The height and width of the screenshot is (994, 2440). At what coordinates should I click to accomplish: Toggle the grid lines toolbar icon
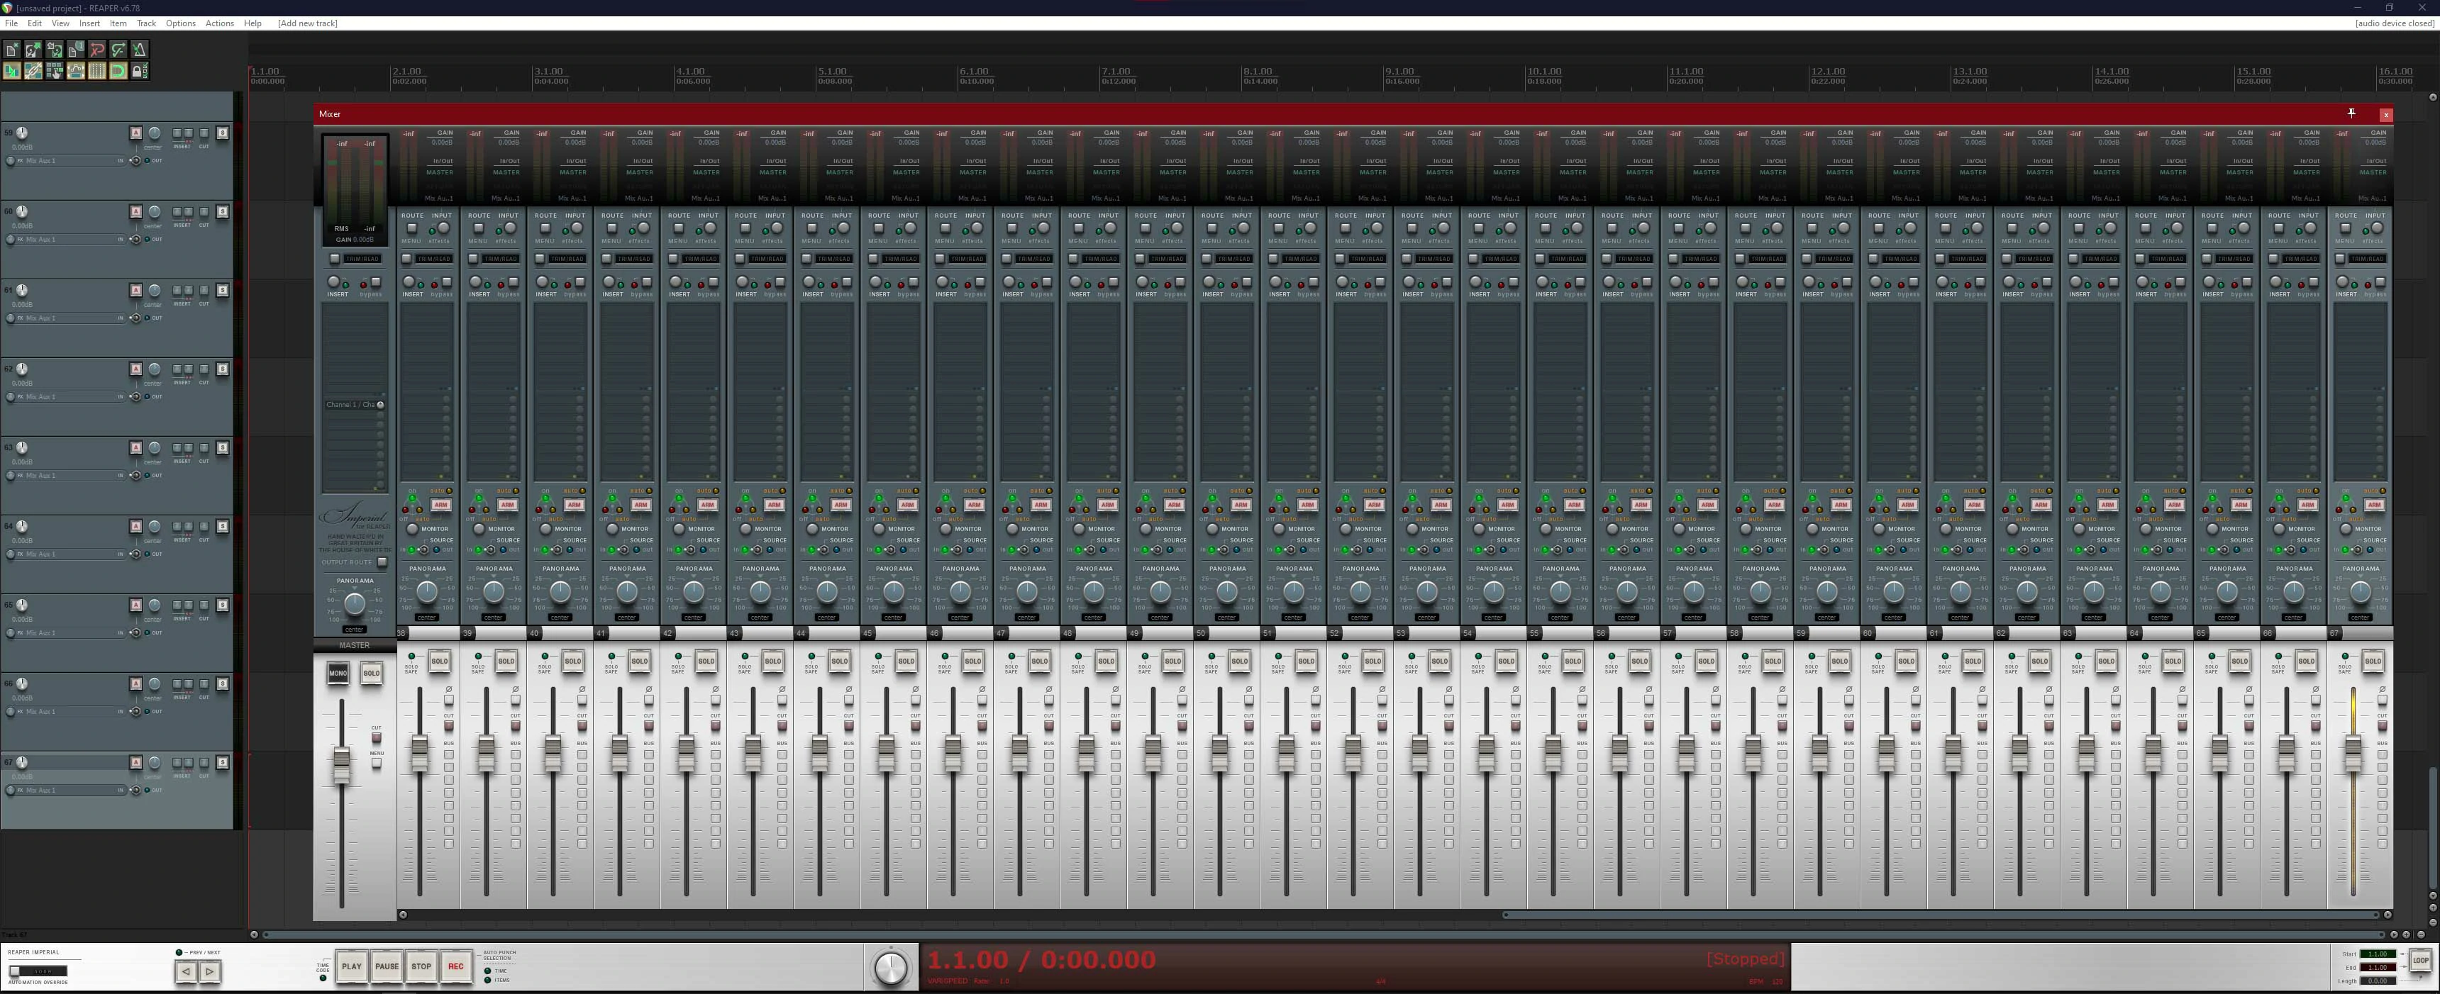point(98,71)
